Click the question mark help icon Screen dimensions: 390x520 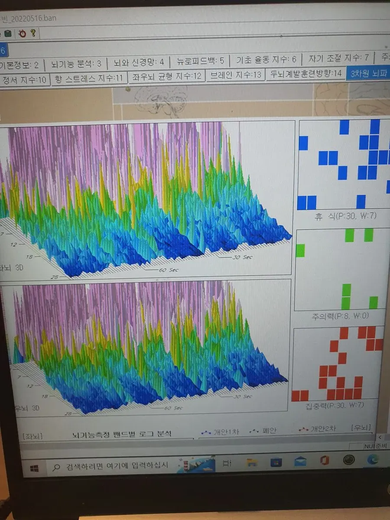coord(33,33)
